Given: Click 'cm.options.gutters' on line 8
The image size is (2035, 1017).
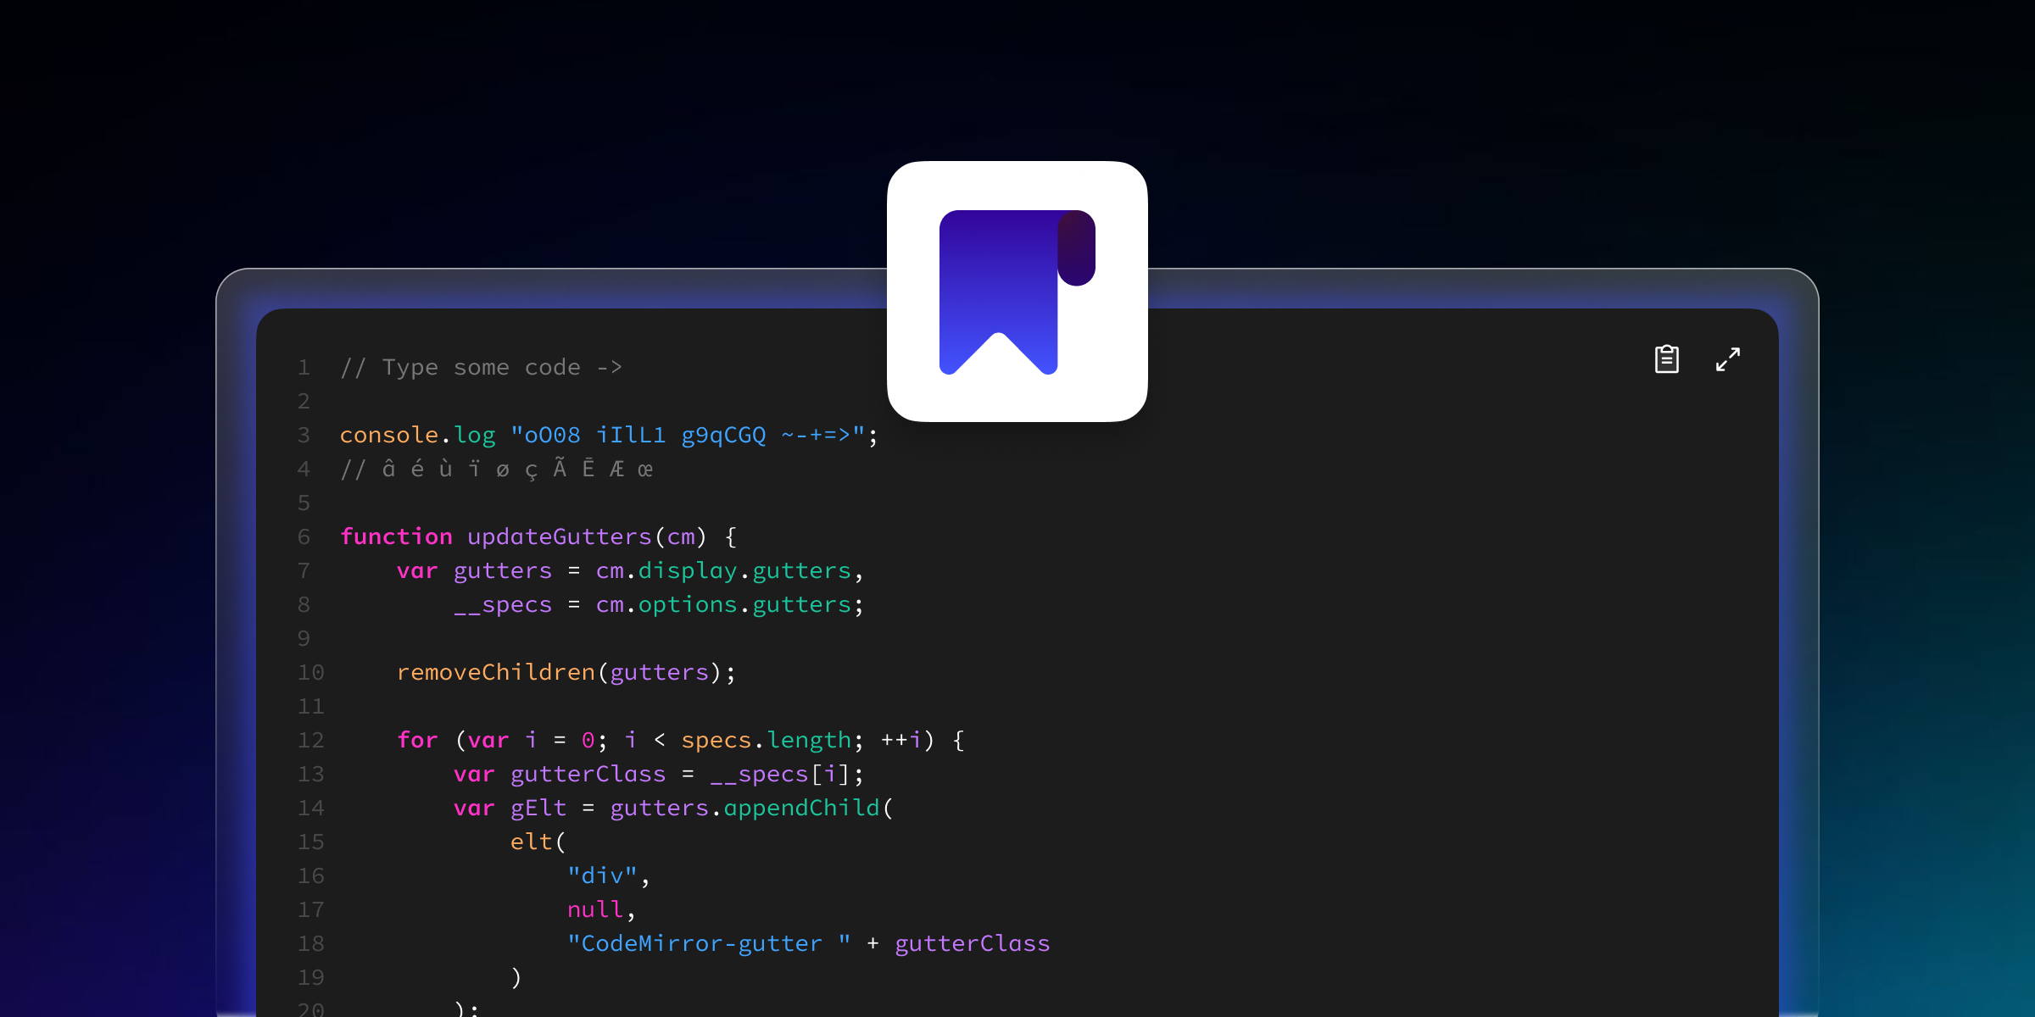Looking at the screenshot, I should [723, 605].
